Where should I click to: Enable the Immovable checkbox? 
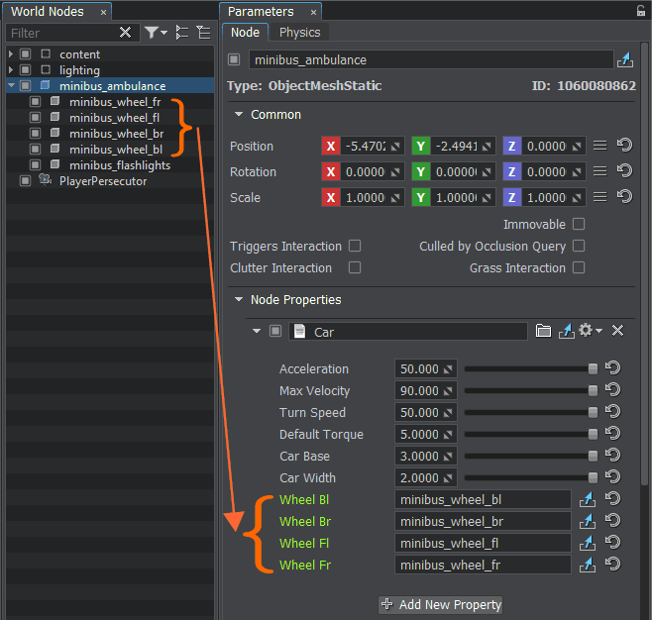(579, 225)
